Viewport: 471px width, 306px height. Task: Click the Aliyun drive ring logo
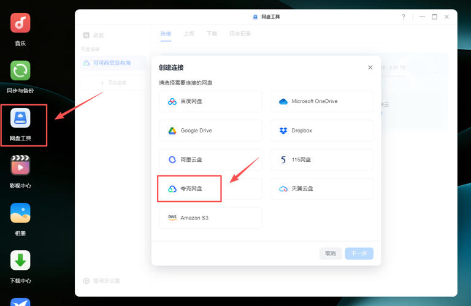pos(172,159)
